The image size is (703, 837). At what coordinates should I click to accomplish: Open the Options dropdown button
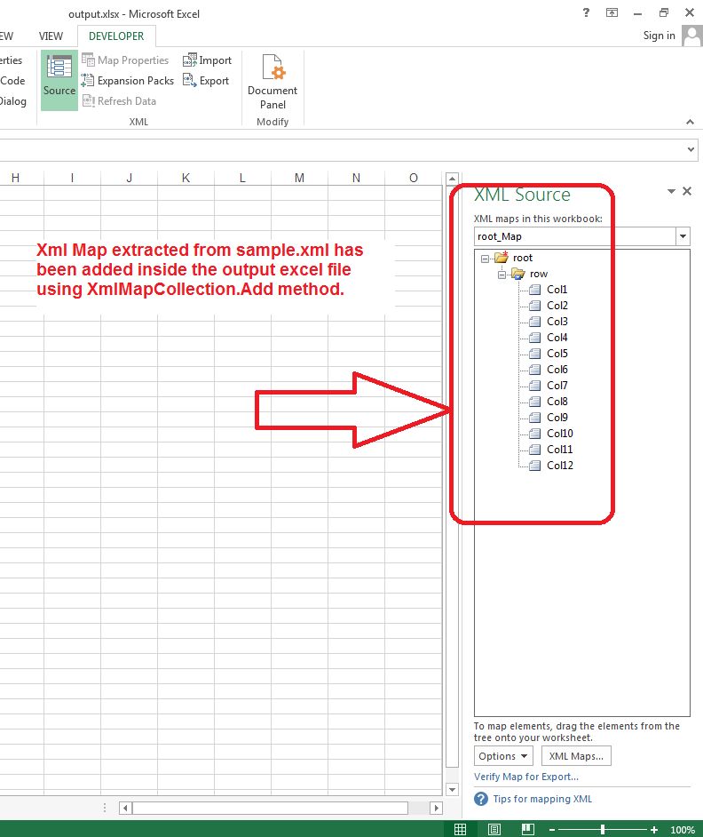[x=503, y=756]
